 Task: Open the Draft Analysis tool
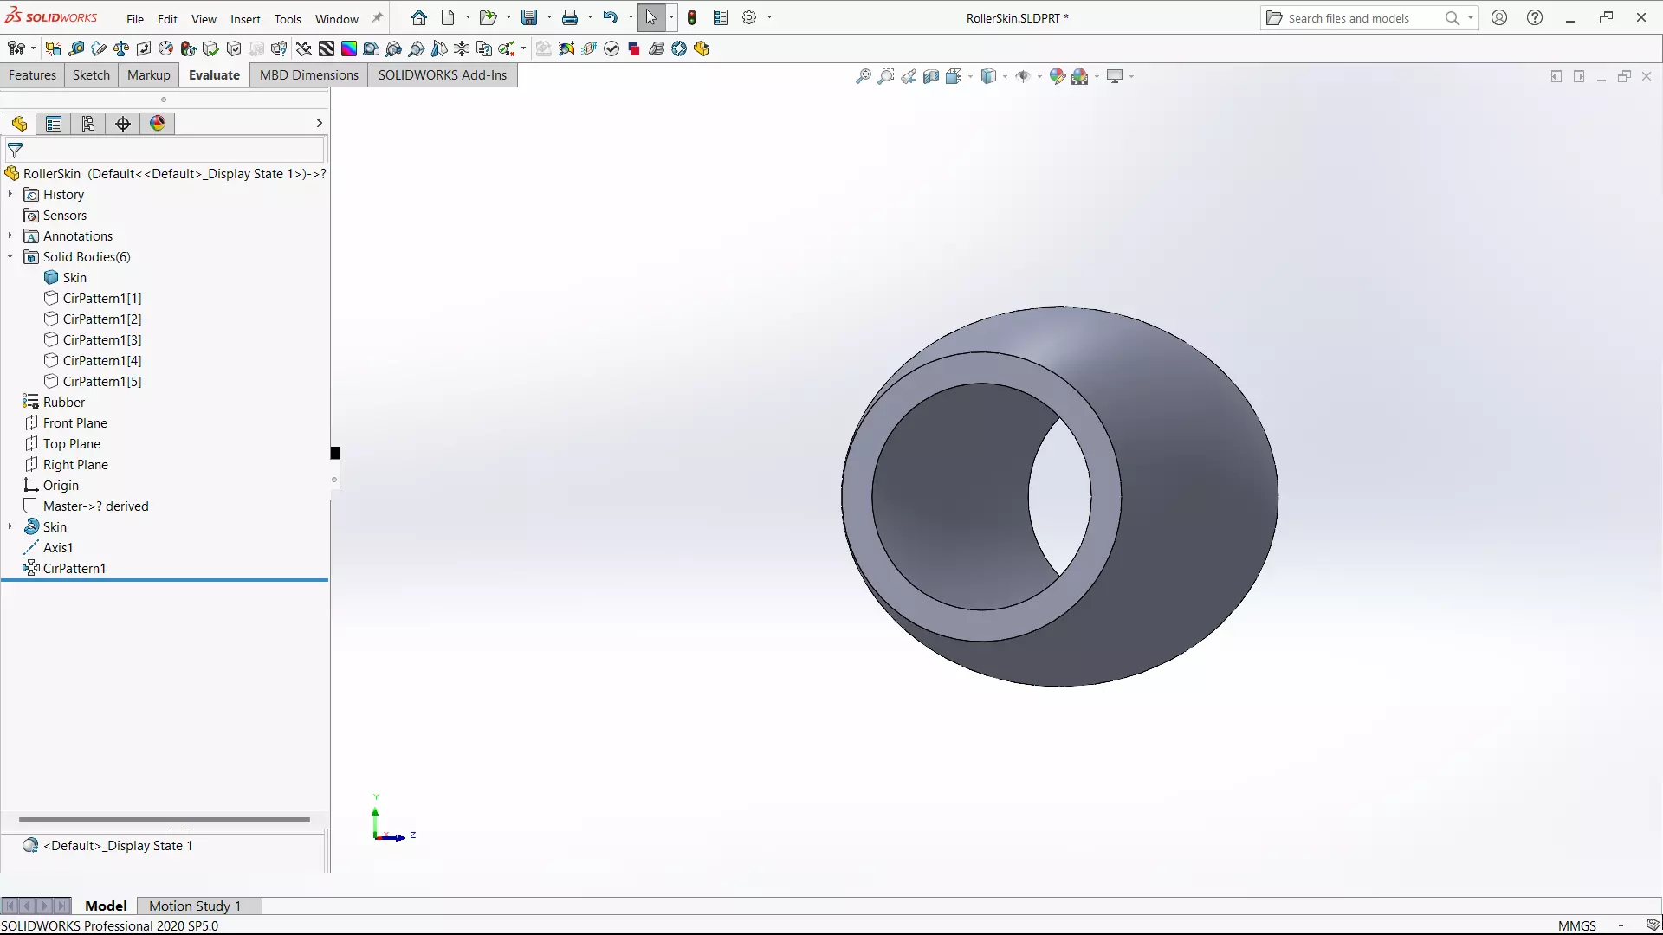click(372, 48)
